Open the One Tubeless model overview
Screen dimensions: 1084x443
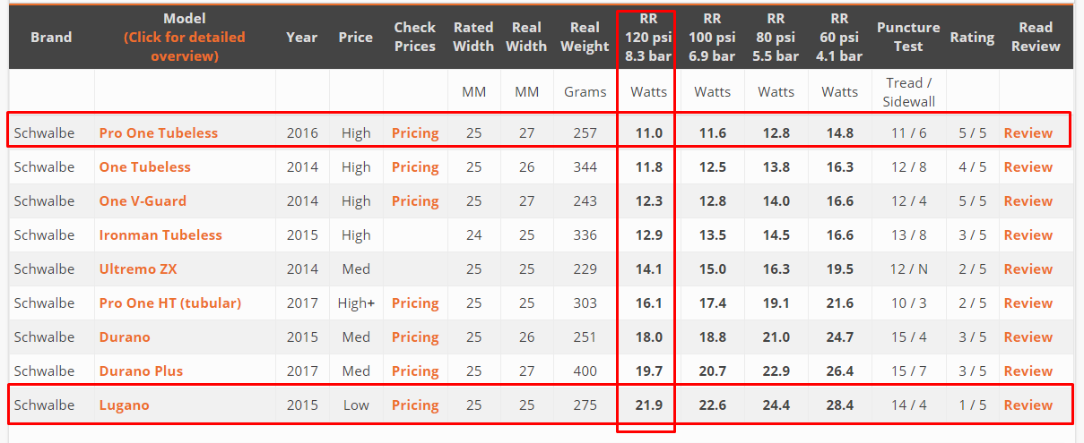tap(144, 166)
